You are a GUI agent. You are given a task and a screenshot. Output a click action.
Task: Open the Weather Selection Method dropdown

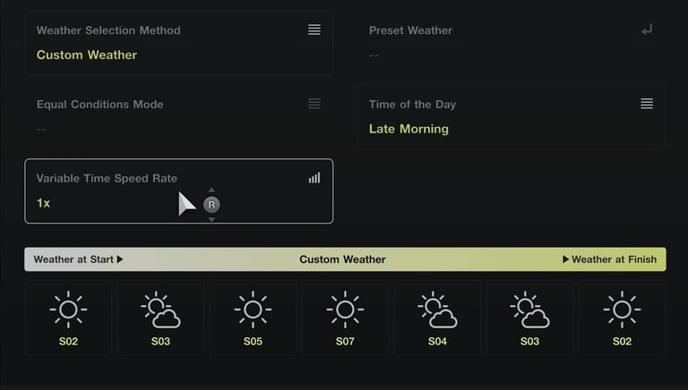(178, 43)
